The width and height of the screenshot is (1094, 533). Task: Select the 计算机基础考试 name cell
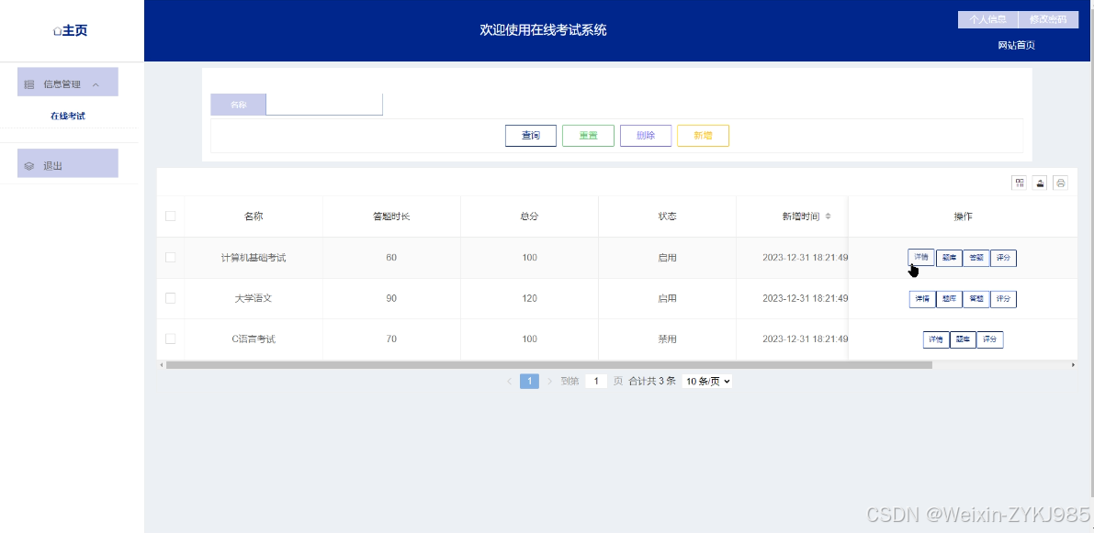(254, 258)
